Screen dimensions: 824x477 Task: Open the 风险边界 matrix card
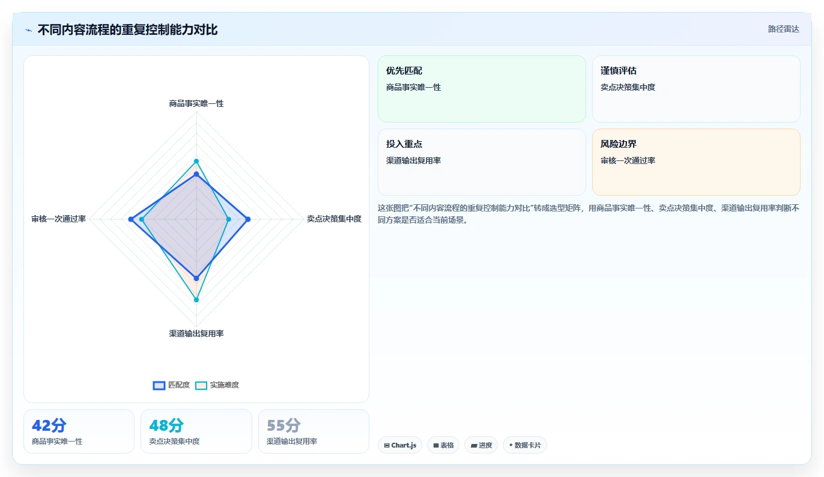click(696, 162)
